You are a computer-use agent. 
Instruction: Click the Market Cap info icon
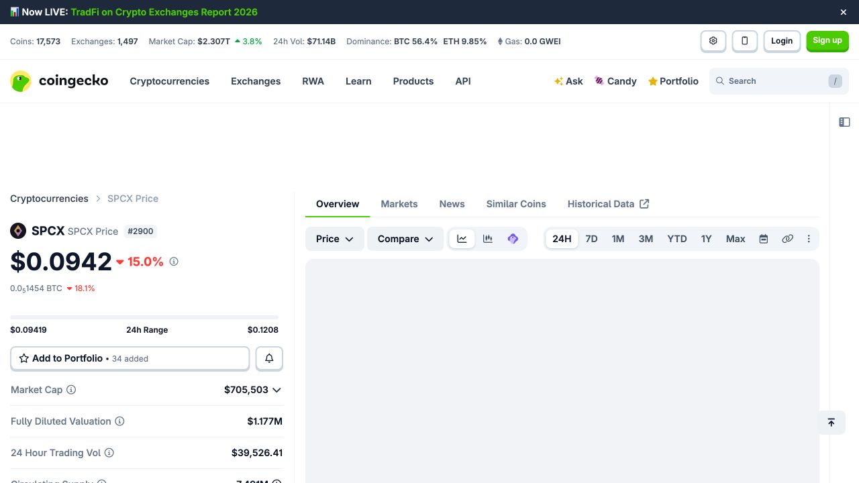tap(71, 390)
